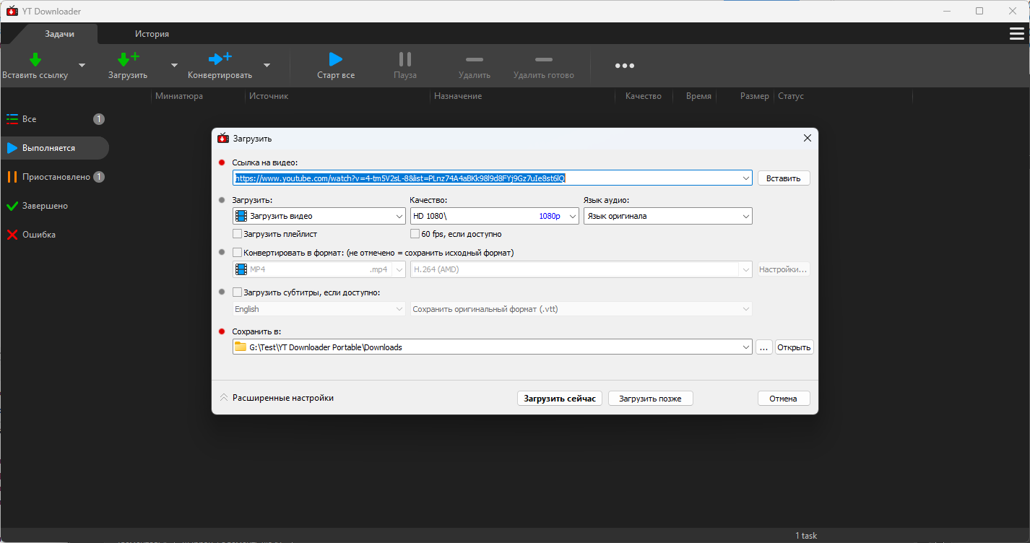Screen dimensions: 1030x543
Task: Open the hamburger main menu icon
Action: [x=1016, y=34]
